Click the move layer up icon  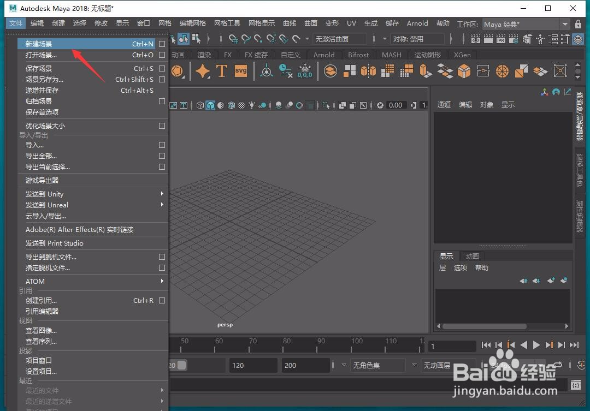(x=523, y=281)
